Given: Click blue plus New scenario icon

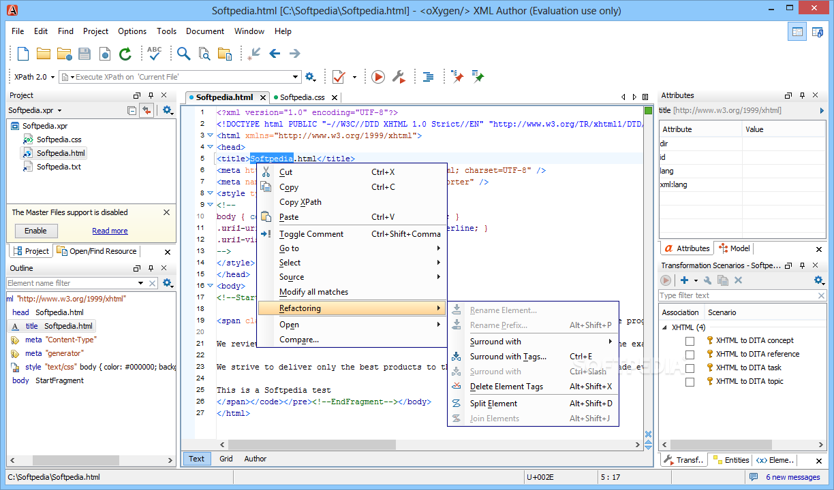Looking at the screenshot, I should coord(684,280).
